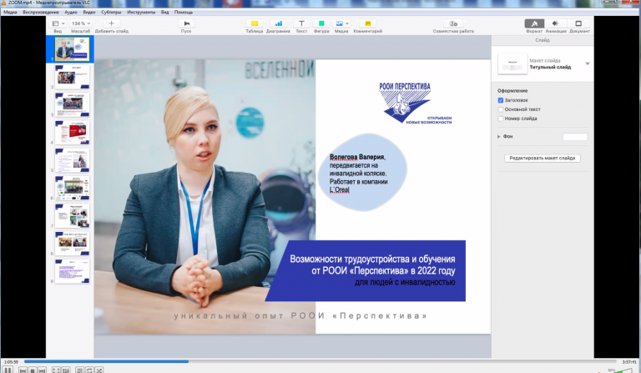The image size is (641, 373).
Task: Click the Play (Пуск) toolbar icon
Action: [x=186, y=23]
